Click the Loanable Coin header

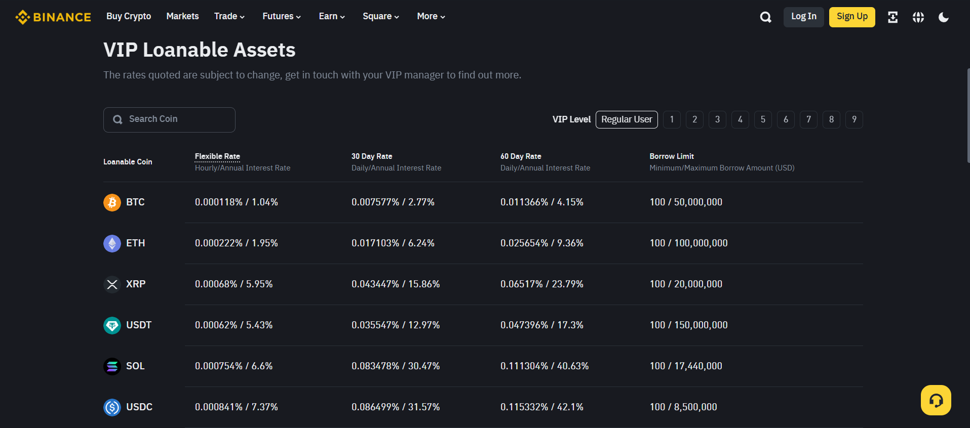[x=128, y=162]
